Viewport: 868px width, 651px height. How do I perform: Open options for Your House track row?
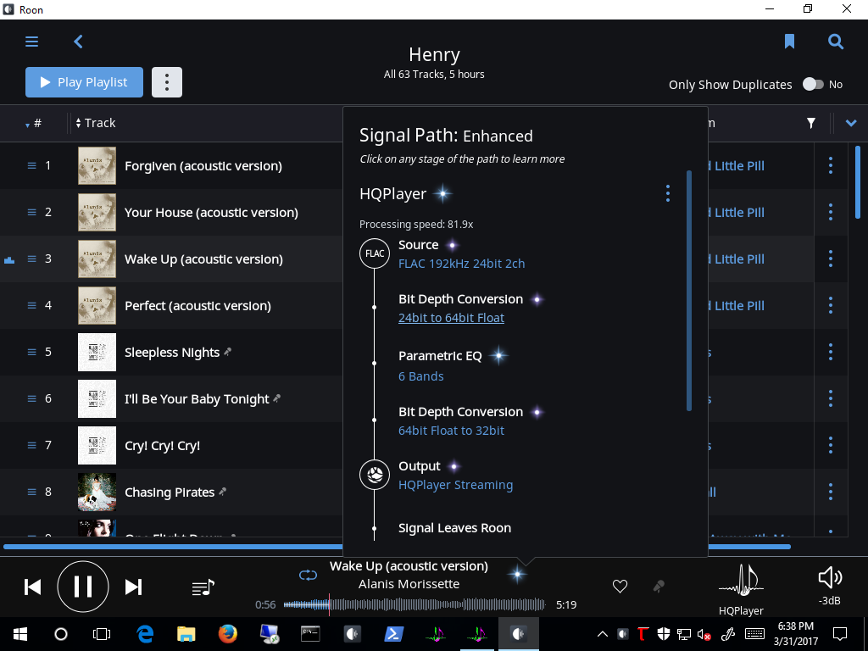pos(831,212)
